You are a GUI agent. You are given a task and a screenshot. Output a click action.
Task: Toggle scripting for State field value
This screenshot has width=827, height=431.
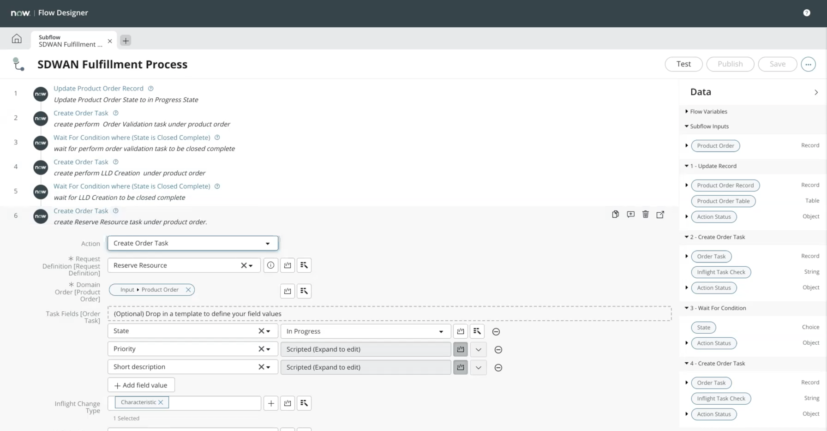pos(461,331)
